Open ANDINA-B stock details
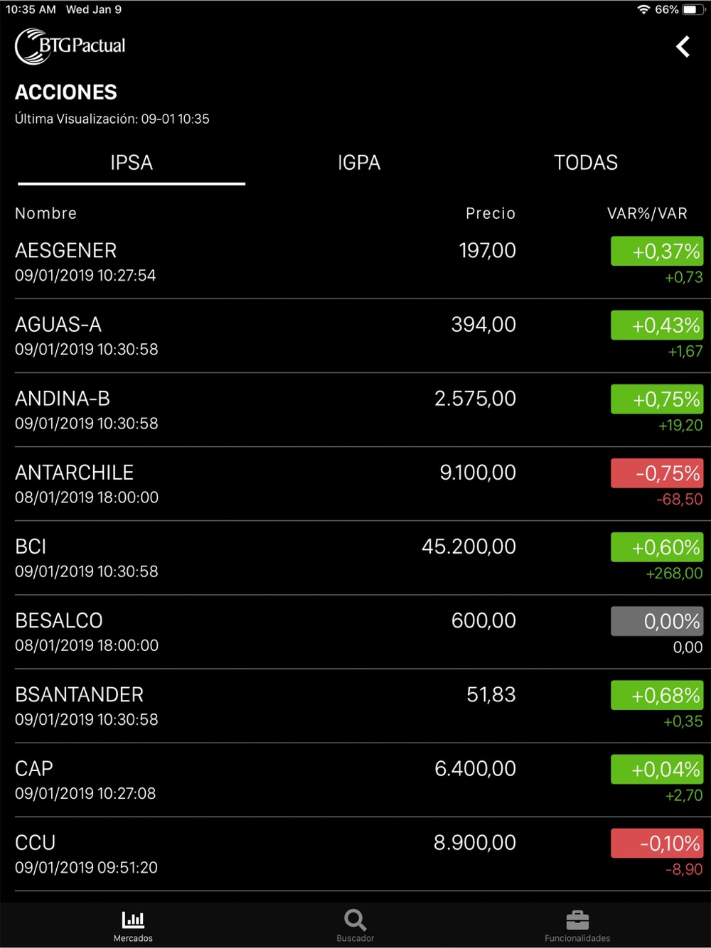This screenshot has width=711, height=948. click(x=284, y=410)
